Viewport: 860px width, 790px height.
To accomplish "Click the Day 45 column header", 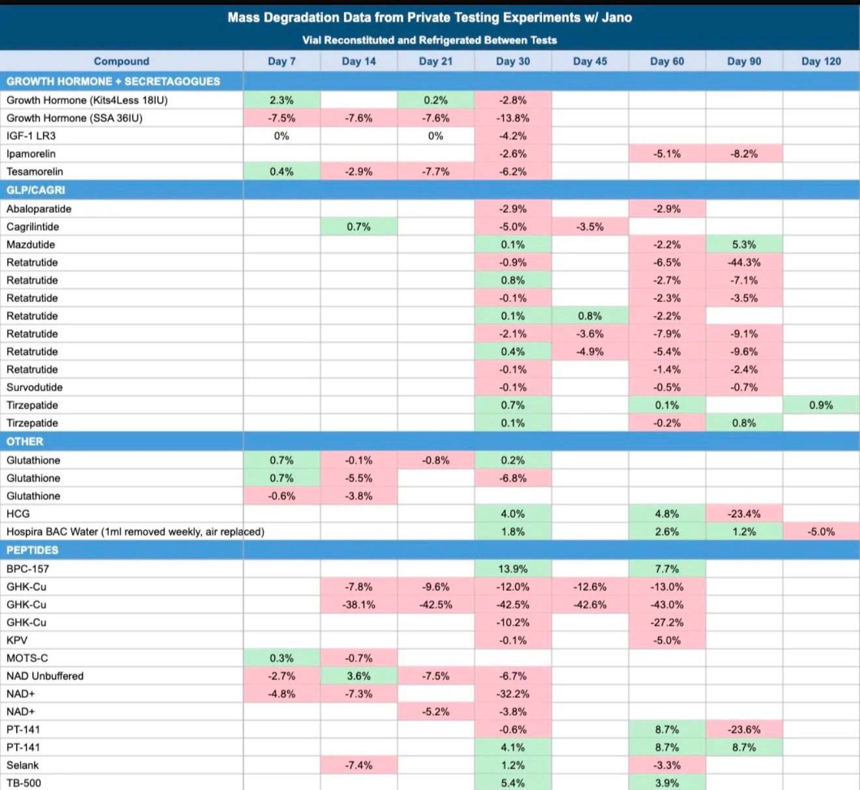I will tap(590, 61).
